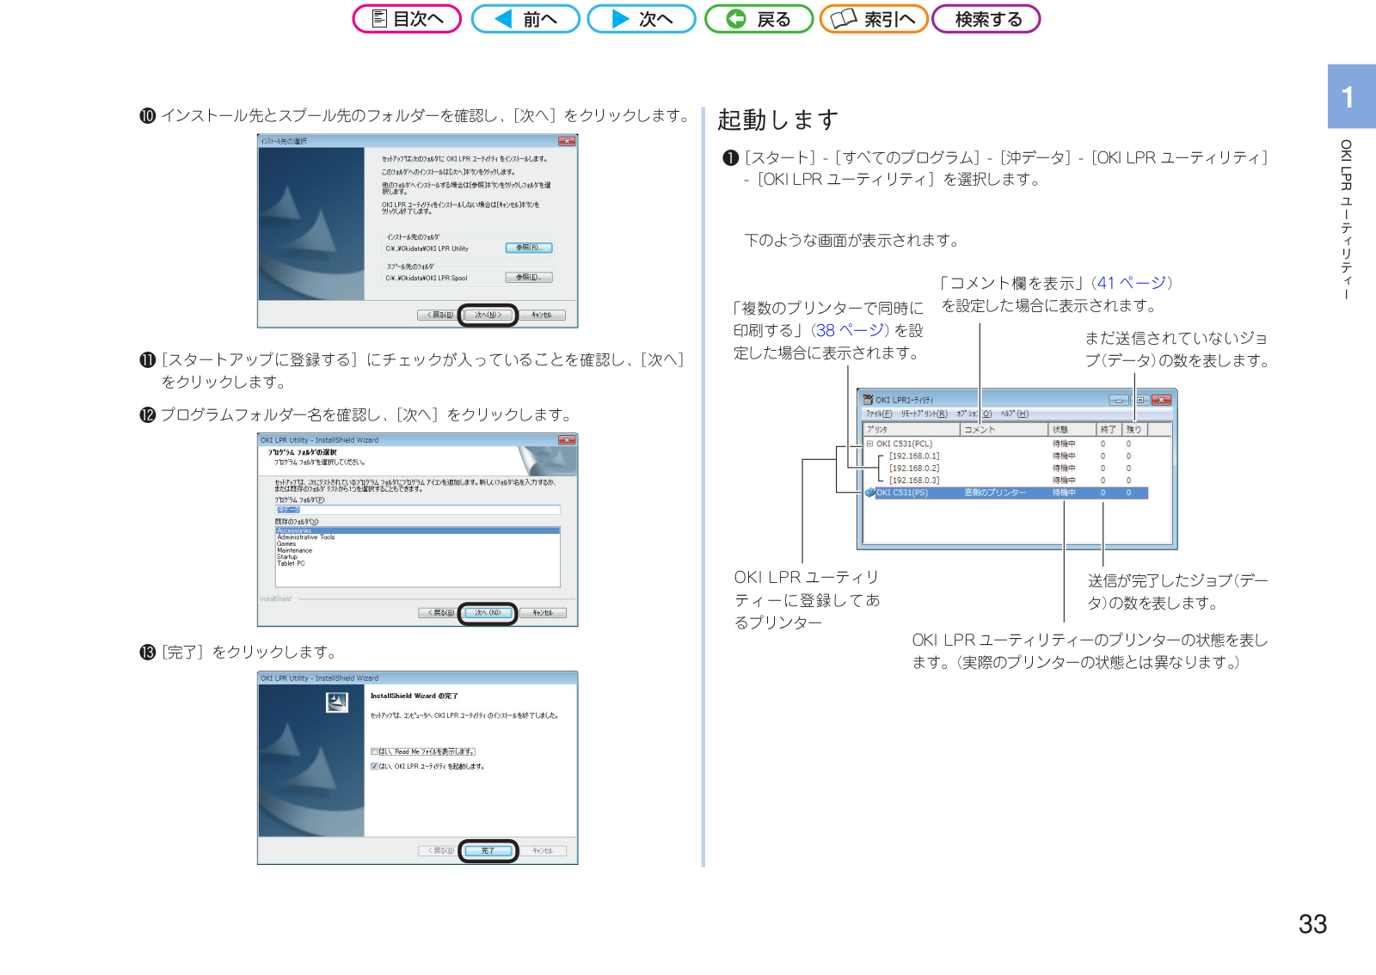1376x975 pixels.
Task: Toggle the Read Me file display checkbox
Action: [x=375, y=751]
